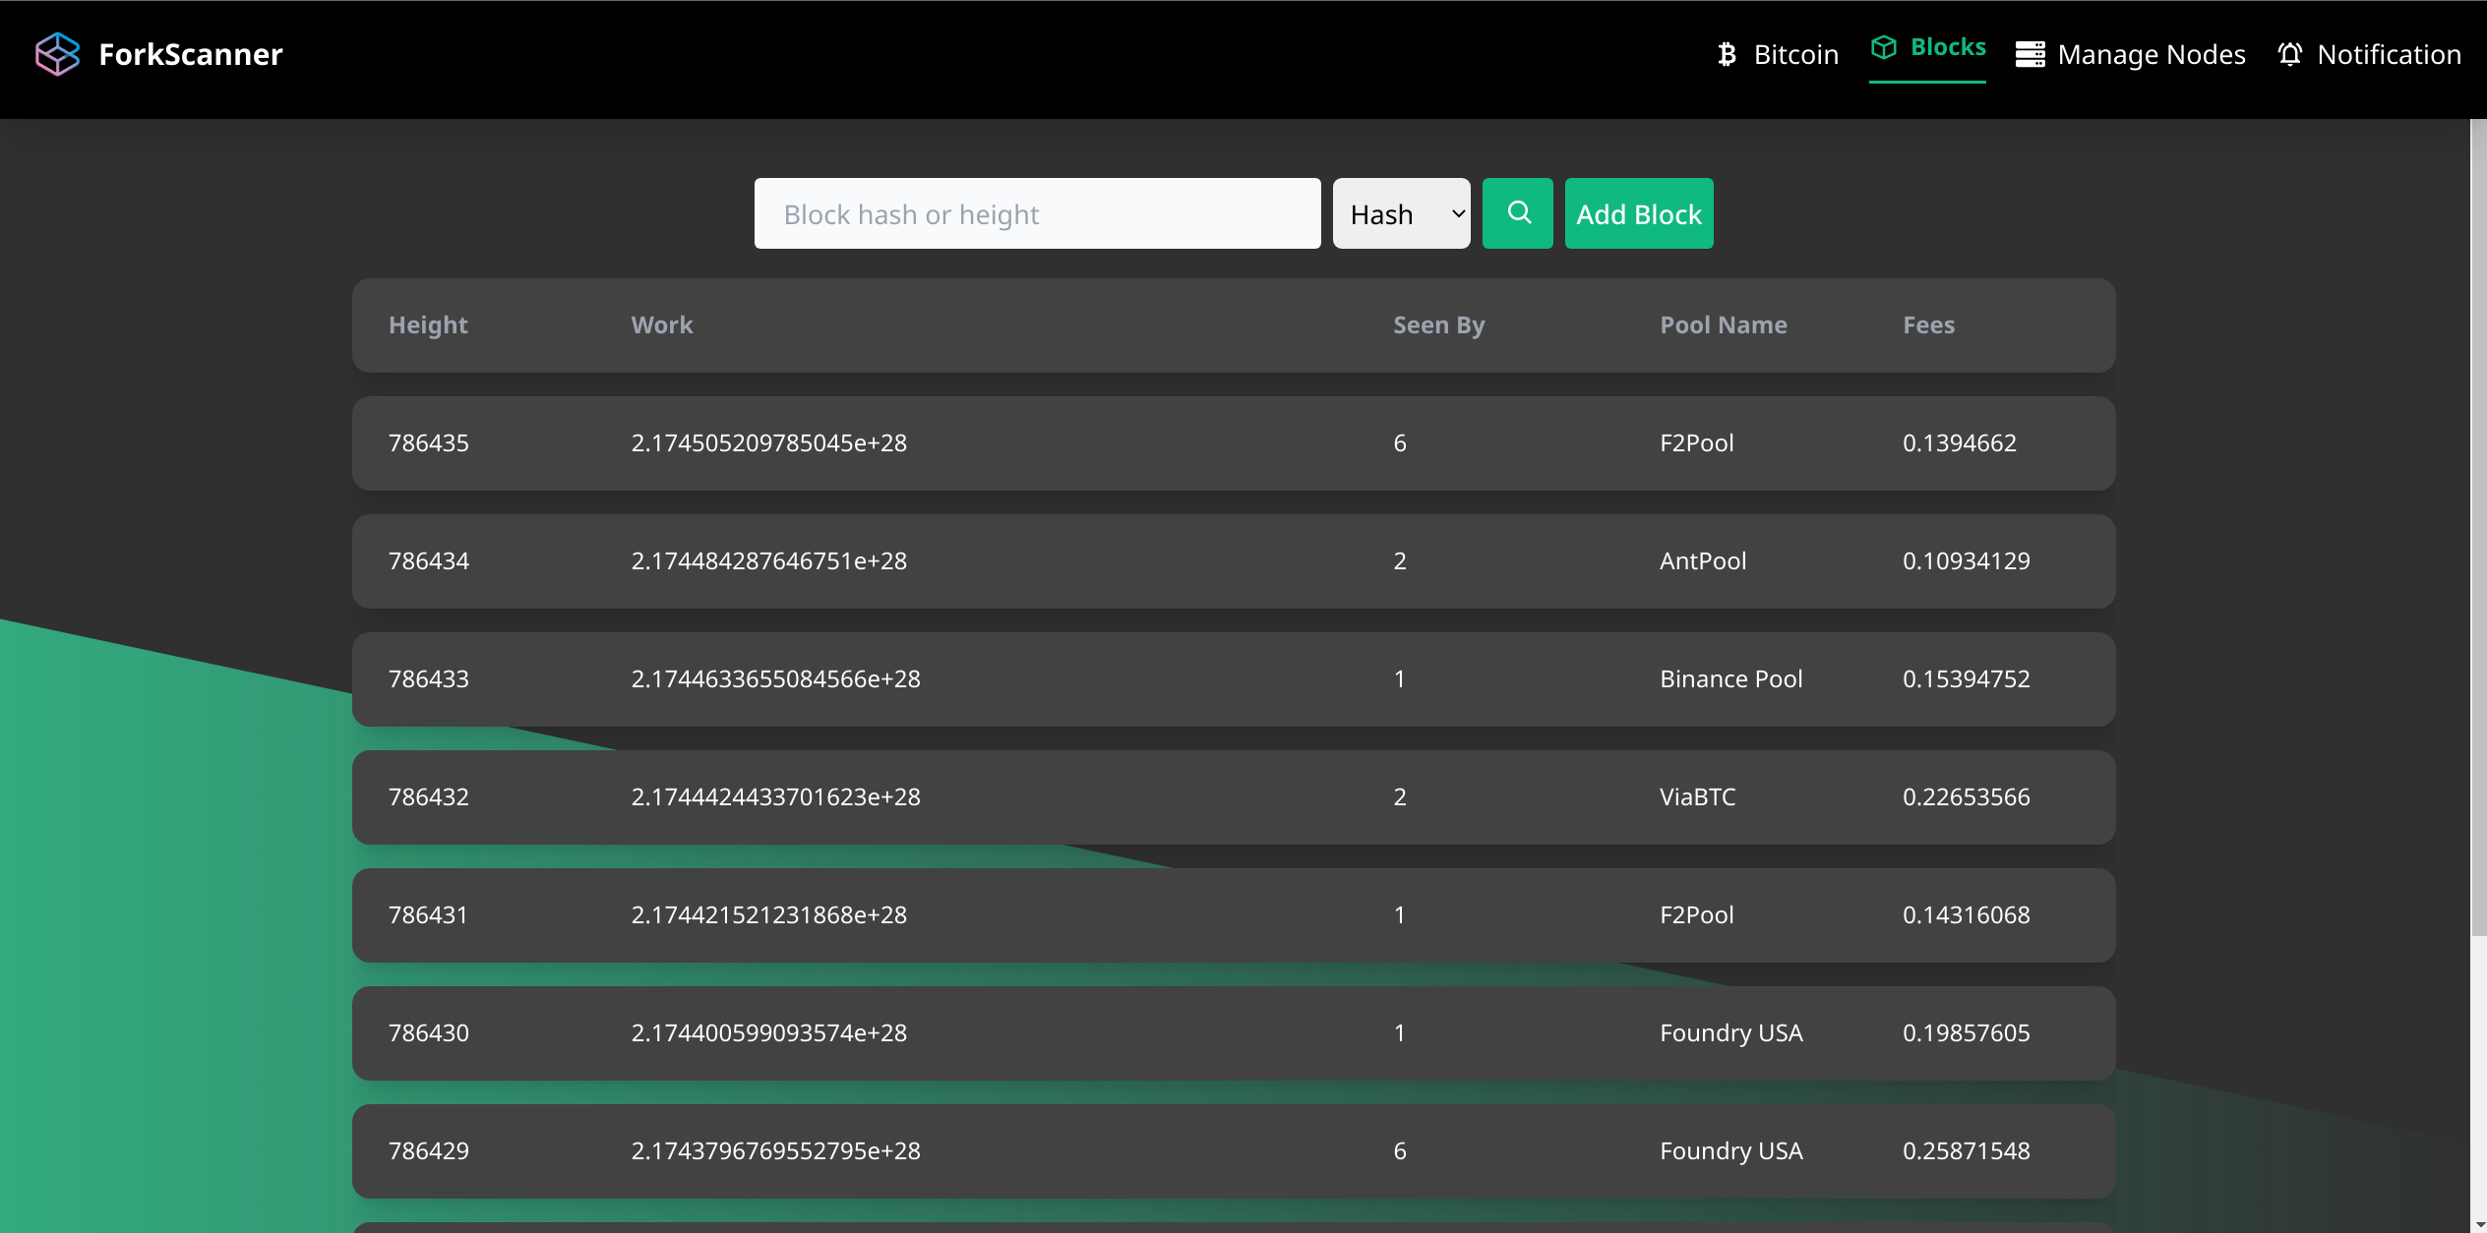The height and width of the screenshot is (1233, 2487).
Task: Click the Height column header
Action: [x=428, y=325]
